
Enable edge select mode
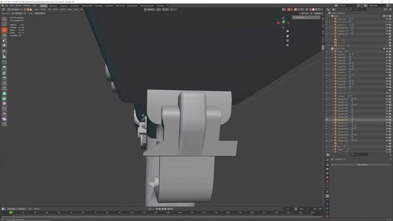pyautogui.click(x=28, y=10)
